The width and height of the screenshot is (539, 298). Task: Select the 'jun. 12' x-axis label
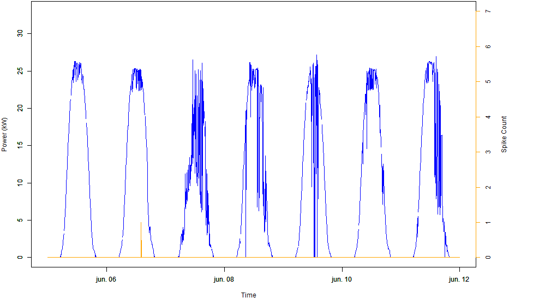coord(459,279)
